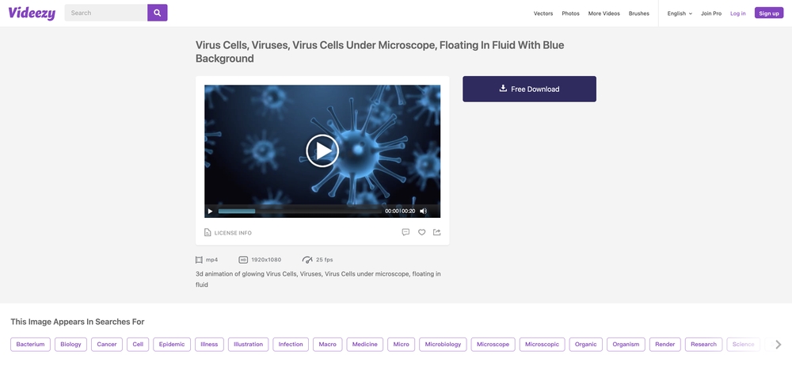Click the small play icon in video controls

pyautogui.click(x=210, y=212)
